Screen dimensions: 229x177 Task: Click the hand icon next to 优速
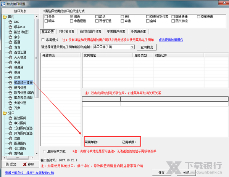click(x=10, y=78)
